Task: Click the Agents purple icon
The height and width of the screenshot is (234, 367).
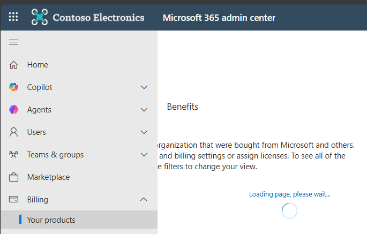Action: click(14, 110)
